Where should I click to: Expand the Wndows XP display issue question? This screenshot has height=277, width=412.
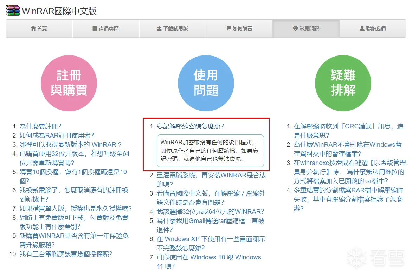pos(211,243)
